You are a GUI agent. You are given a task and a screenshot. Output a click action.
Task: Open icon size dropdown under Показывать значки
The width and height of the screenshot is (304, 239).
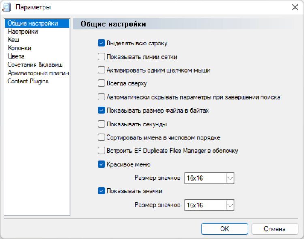pyautogui.click(x=230, y=205)
